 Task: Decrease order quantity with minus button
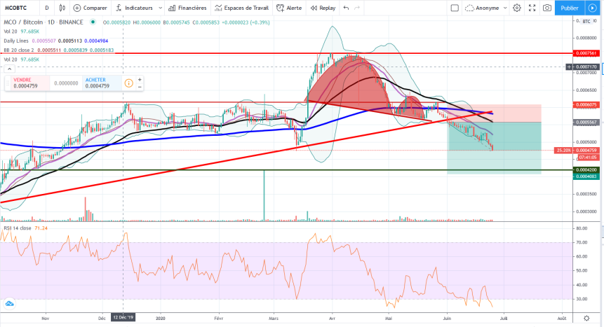[x=140, y=87]
